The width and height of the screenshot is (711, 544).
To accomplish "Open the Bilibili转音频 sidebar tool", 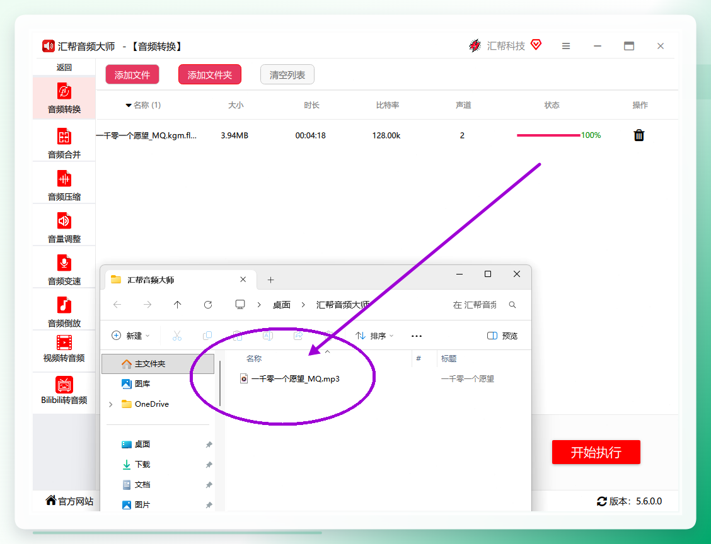I will coord(64,391).
